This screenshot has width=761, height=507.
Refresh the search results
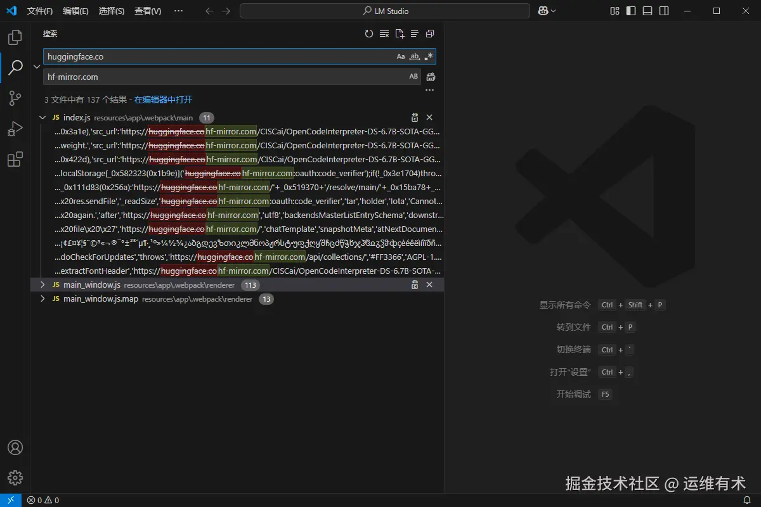(x=369, y=34)
